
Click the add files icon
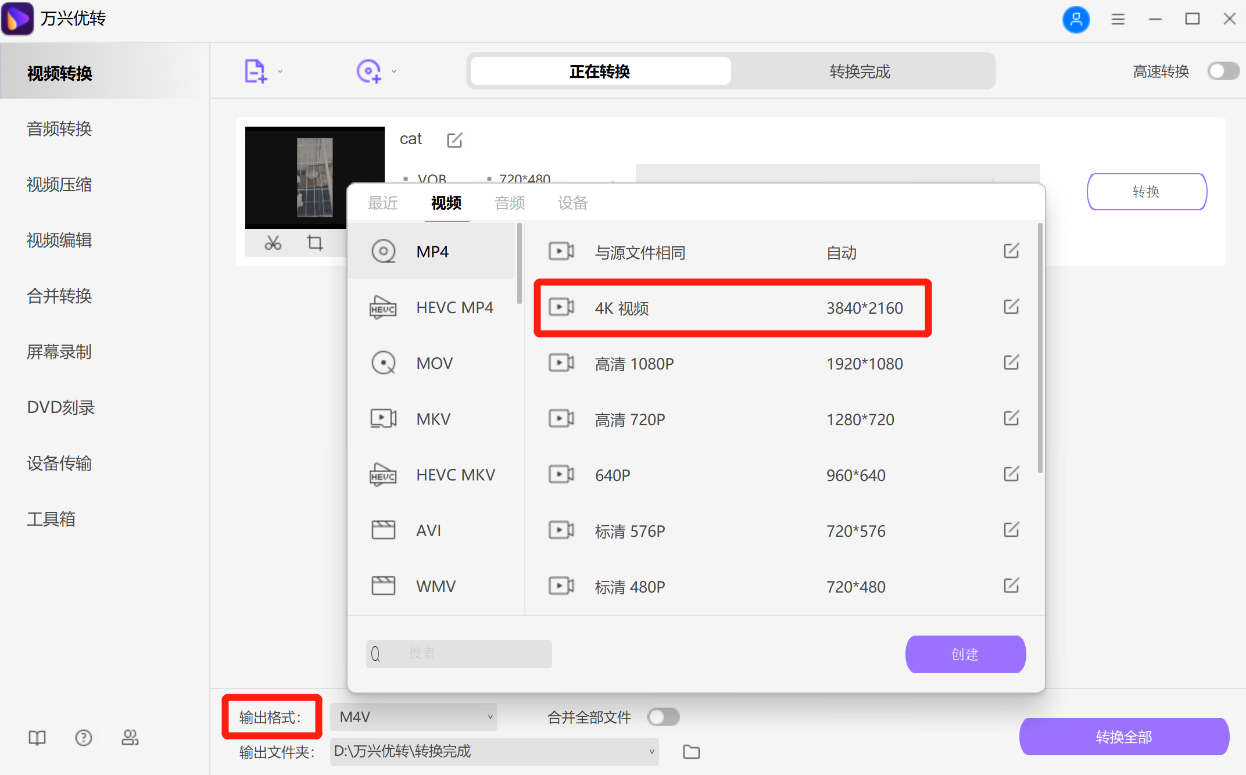(256, 70)
